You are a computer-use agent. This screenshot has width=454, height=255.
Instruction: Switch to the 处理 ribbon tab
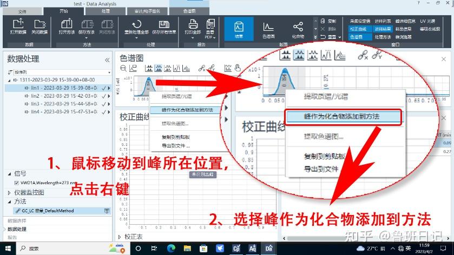[106, 11]
